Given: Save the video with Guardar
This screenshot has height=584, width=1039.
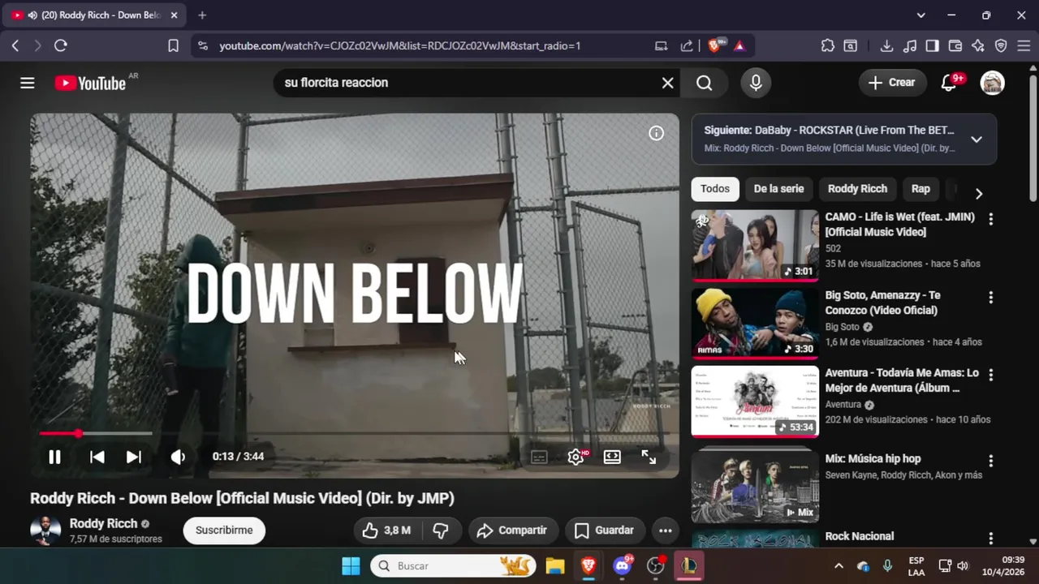Looking at the screenshot, I should pyautogui.click(x=605, y=530).
